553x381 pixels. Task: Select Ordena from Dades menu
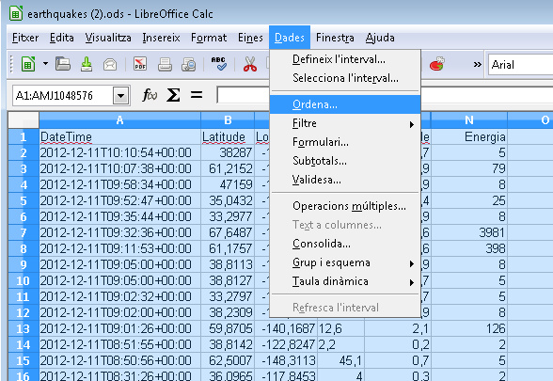345,104
